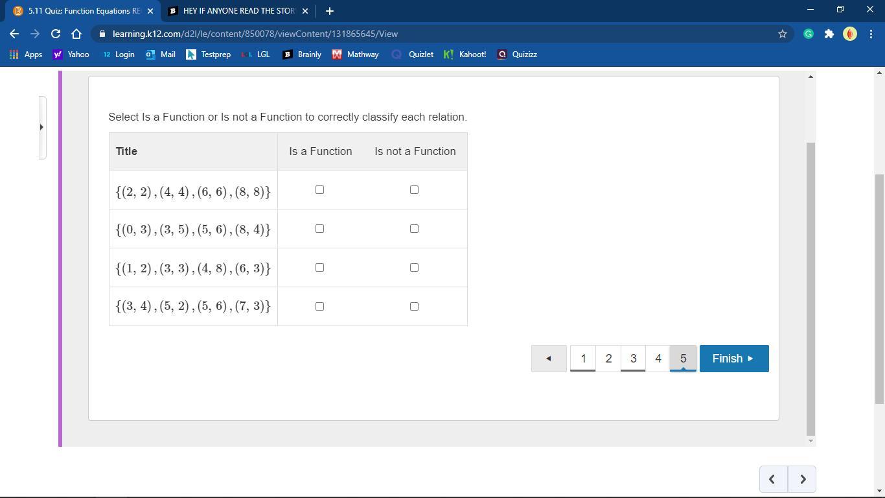This screenshot has height=498, width=885.
Task: Click the Finish button
Action: [x=733, y=359]
